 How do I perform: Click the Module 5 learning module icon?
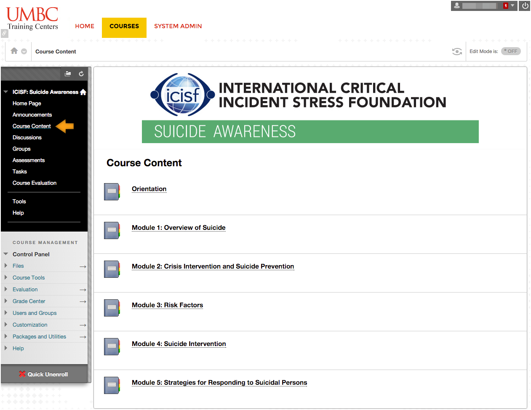pyautogui.click(x=112, y=385)
